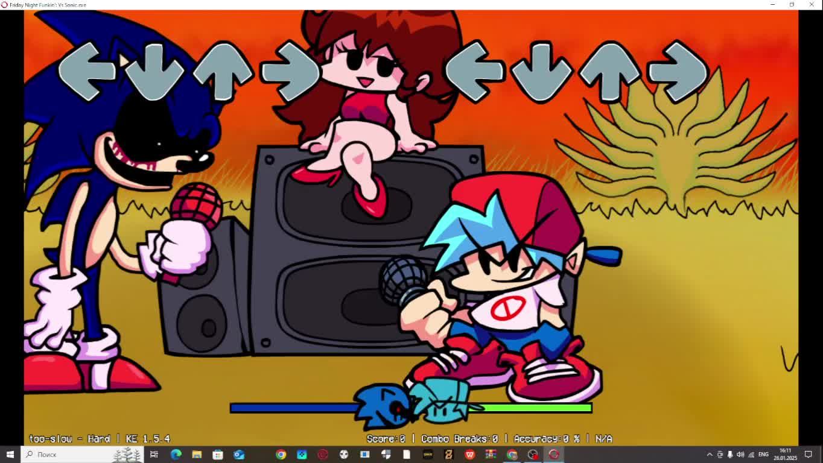Open network settings tray icon
823x463 pixels.
[751, 455]
